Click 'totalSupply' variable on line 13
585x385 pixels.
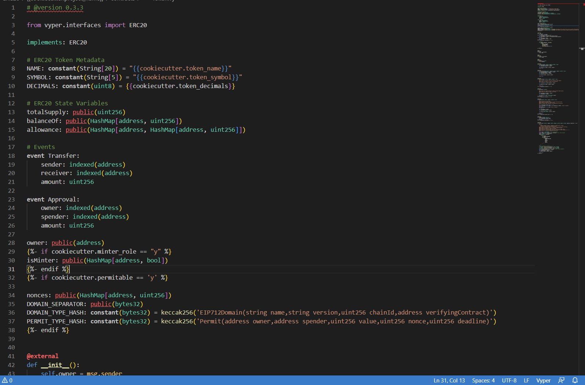coord(46,112)
